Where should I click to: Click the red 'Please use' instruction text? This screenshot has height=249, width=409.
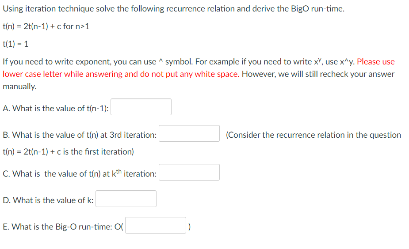click(375, 62)
